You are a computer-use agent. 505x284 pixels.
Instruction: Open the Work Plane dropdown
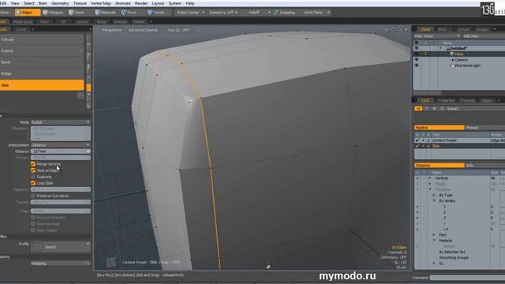317,13
